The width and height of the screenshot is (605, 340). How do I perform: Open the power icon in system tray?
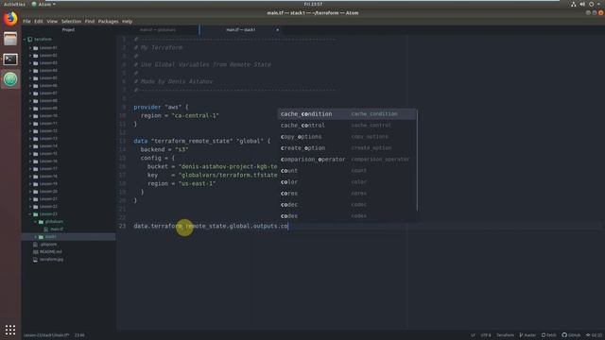pyautogui.click(x=592, y=4)
